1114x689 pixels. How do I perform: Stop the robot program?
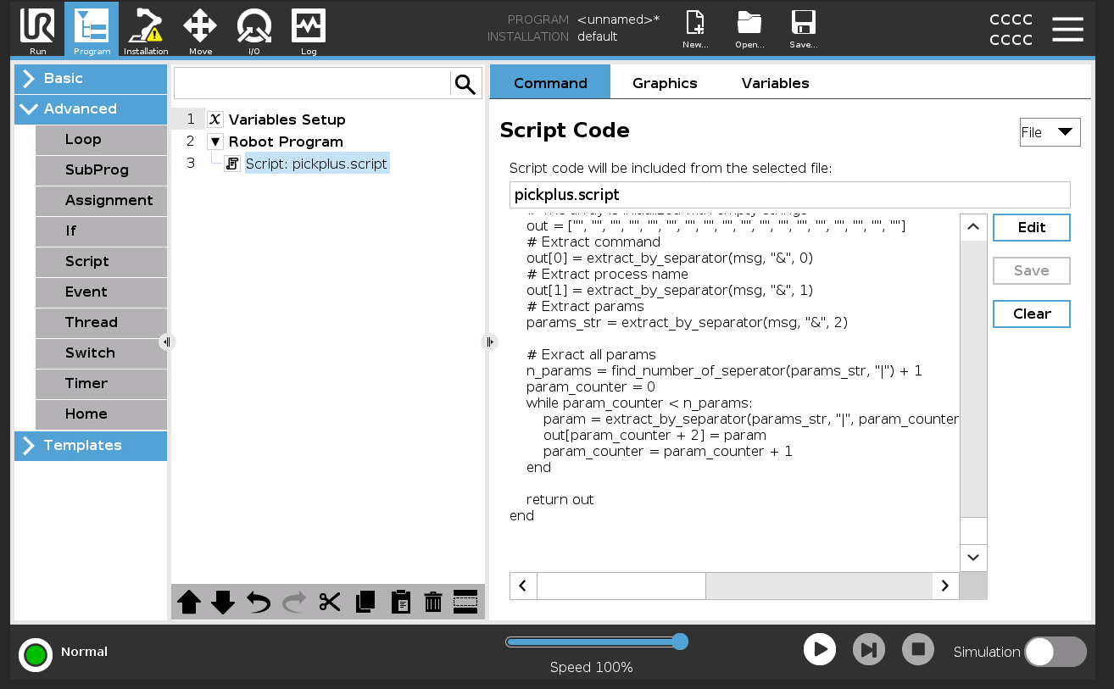pos(917,650)
